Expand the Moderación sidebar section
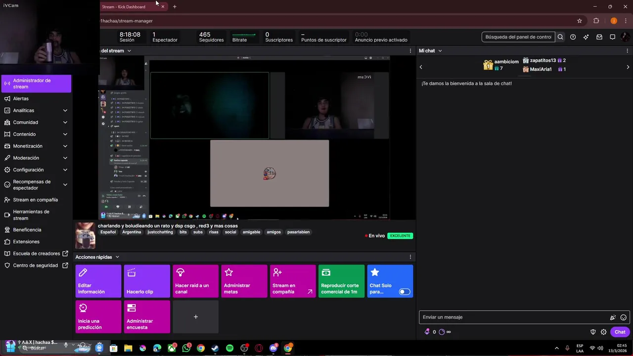Viewport: 633px width, 356px height. point(65,158)
